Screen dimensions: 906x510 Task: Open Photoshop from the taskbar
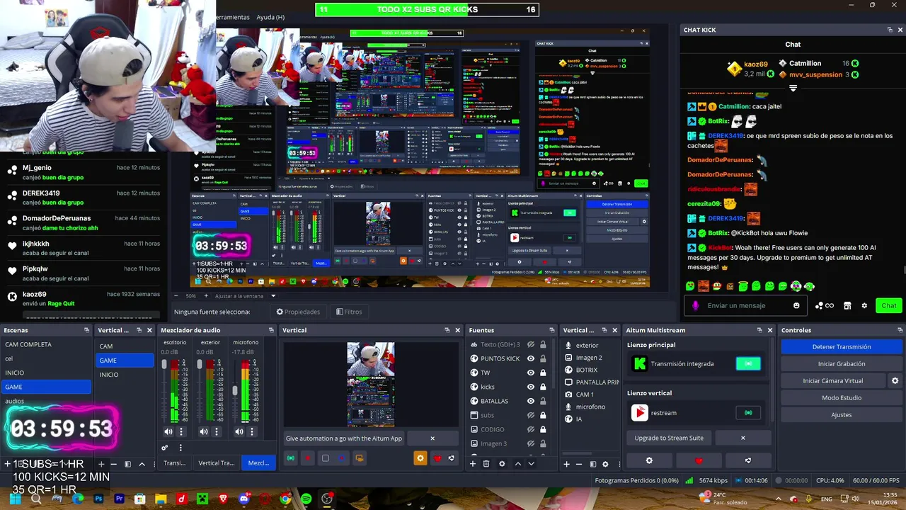click(x=98, y=499)
